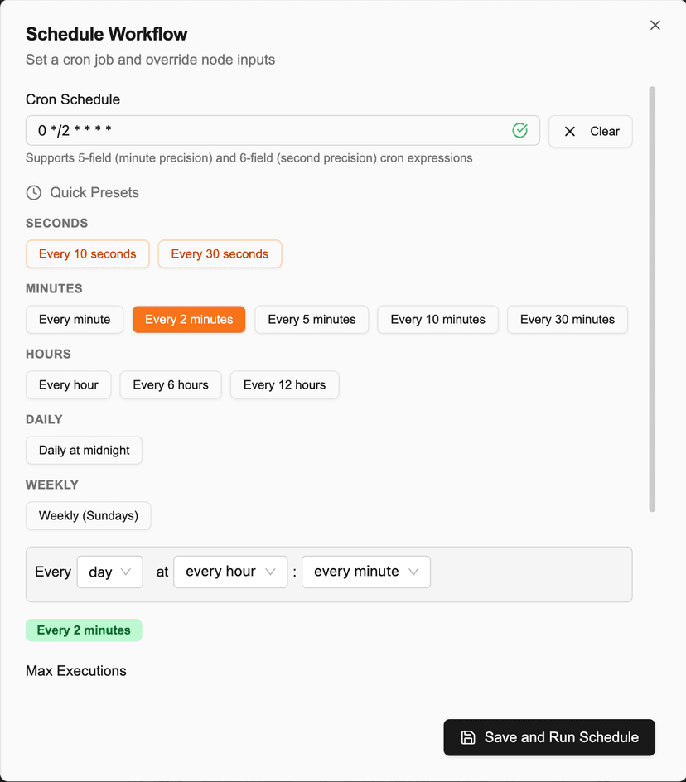This screenshot has height=782, width=686.
Task: Open the "every minute" dropdown
Action: tap(365, 572)
